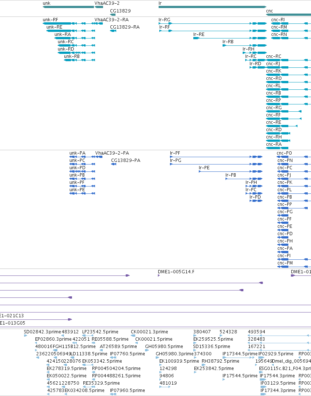
Task: Open VhaAC39-2-PA protein feature
Action: [112, 153]
